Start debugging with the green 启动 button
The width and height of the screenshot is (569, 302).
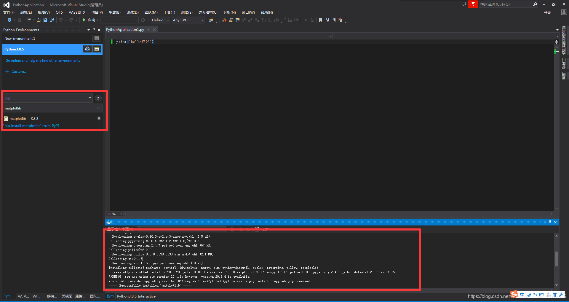(89, 20)
